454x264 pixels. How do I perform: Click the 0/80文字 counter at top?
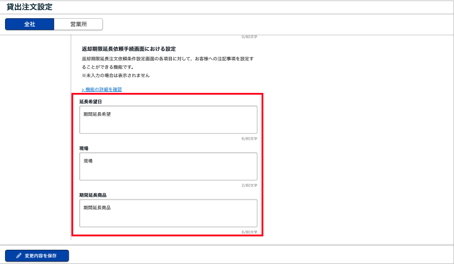coord(249,37)
